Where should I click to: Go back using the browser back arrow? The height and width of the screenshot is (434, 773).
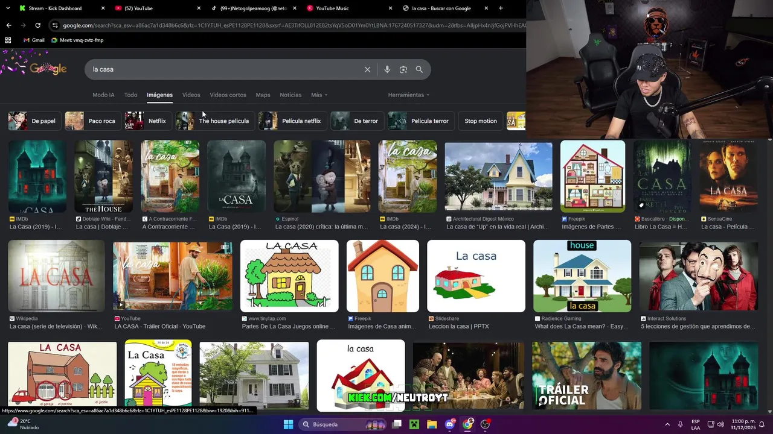coord(8,25)
